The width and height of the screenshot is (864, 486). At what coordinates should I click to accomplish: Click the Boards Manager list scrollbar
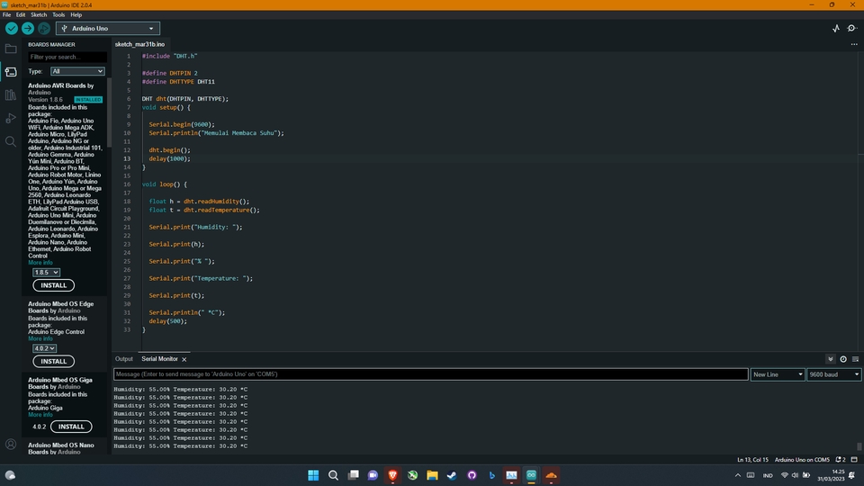coord(109,113)
